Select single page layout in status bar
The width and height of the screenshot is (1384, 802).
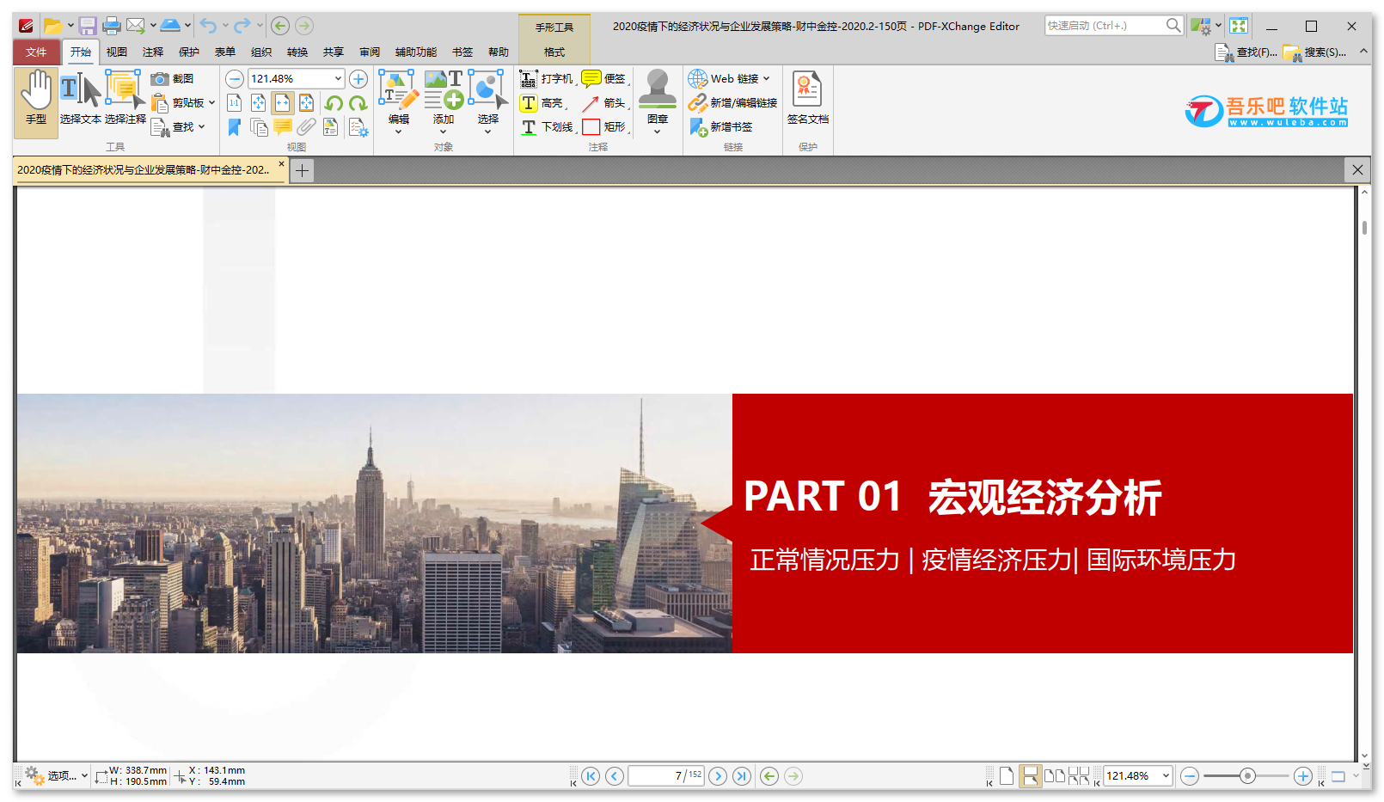point(1007,776)
